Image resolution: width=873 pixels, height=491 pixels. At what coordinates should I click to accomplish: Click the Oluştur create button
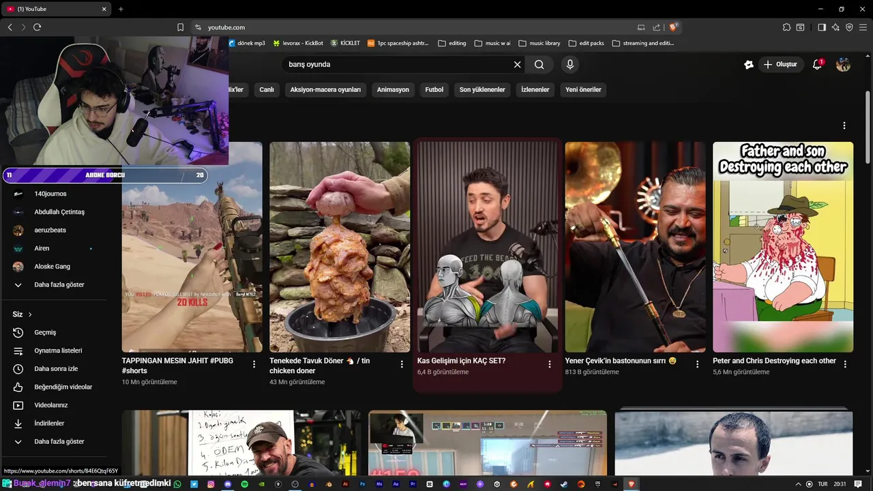point(780,64)
